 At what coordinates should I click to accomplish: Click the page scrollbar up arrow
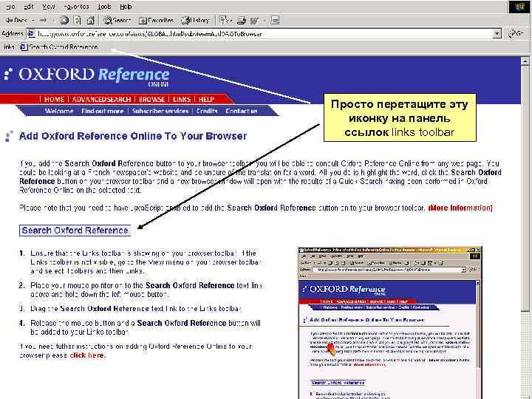[525, 61]
